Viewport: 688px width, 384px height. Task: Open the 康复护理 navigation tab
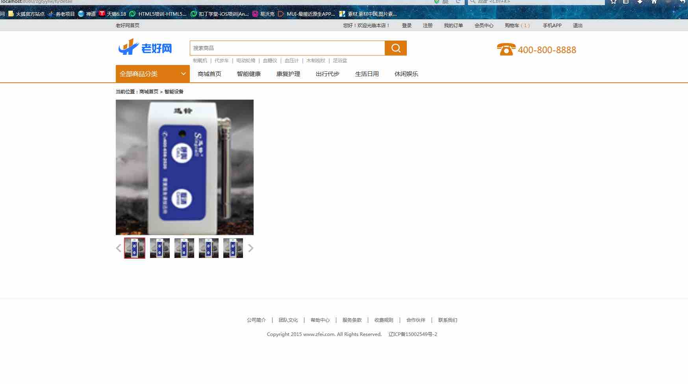pyautogui.click(x=288, y=74)
